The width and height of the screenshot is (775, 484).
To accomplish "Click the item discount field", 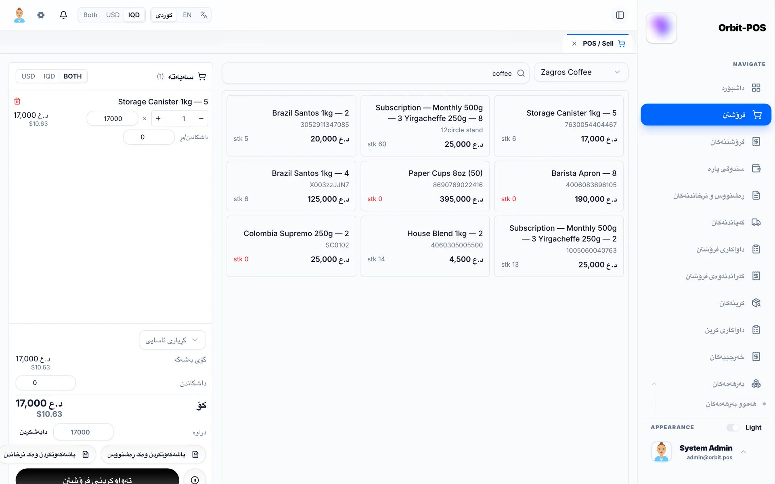I will (149, 137).
